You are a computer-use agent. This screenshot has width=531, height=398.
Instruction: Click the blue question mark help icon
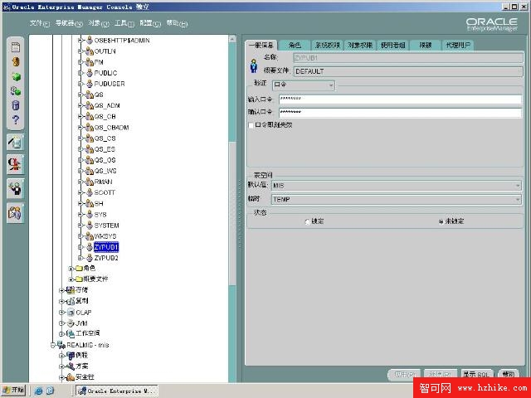click(x=16, y=119)
